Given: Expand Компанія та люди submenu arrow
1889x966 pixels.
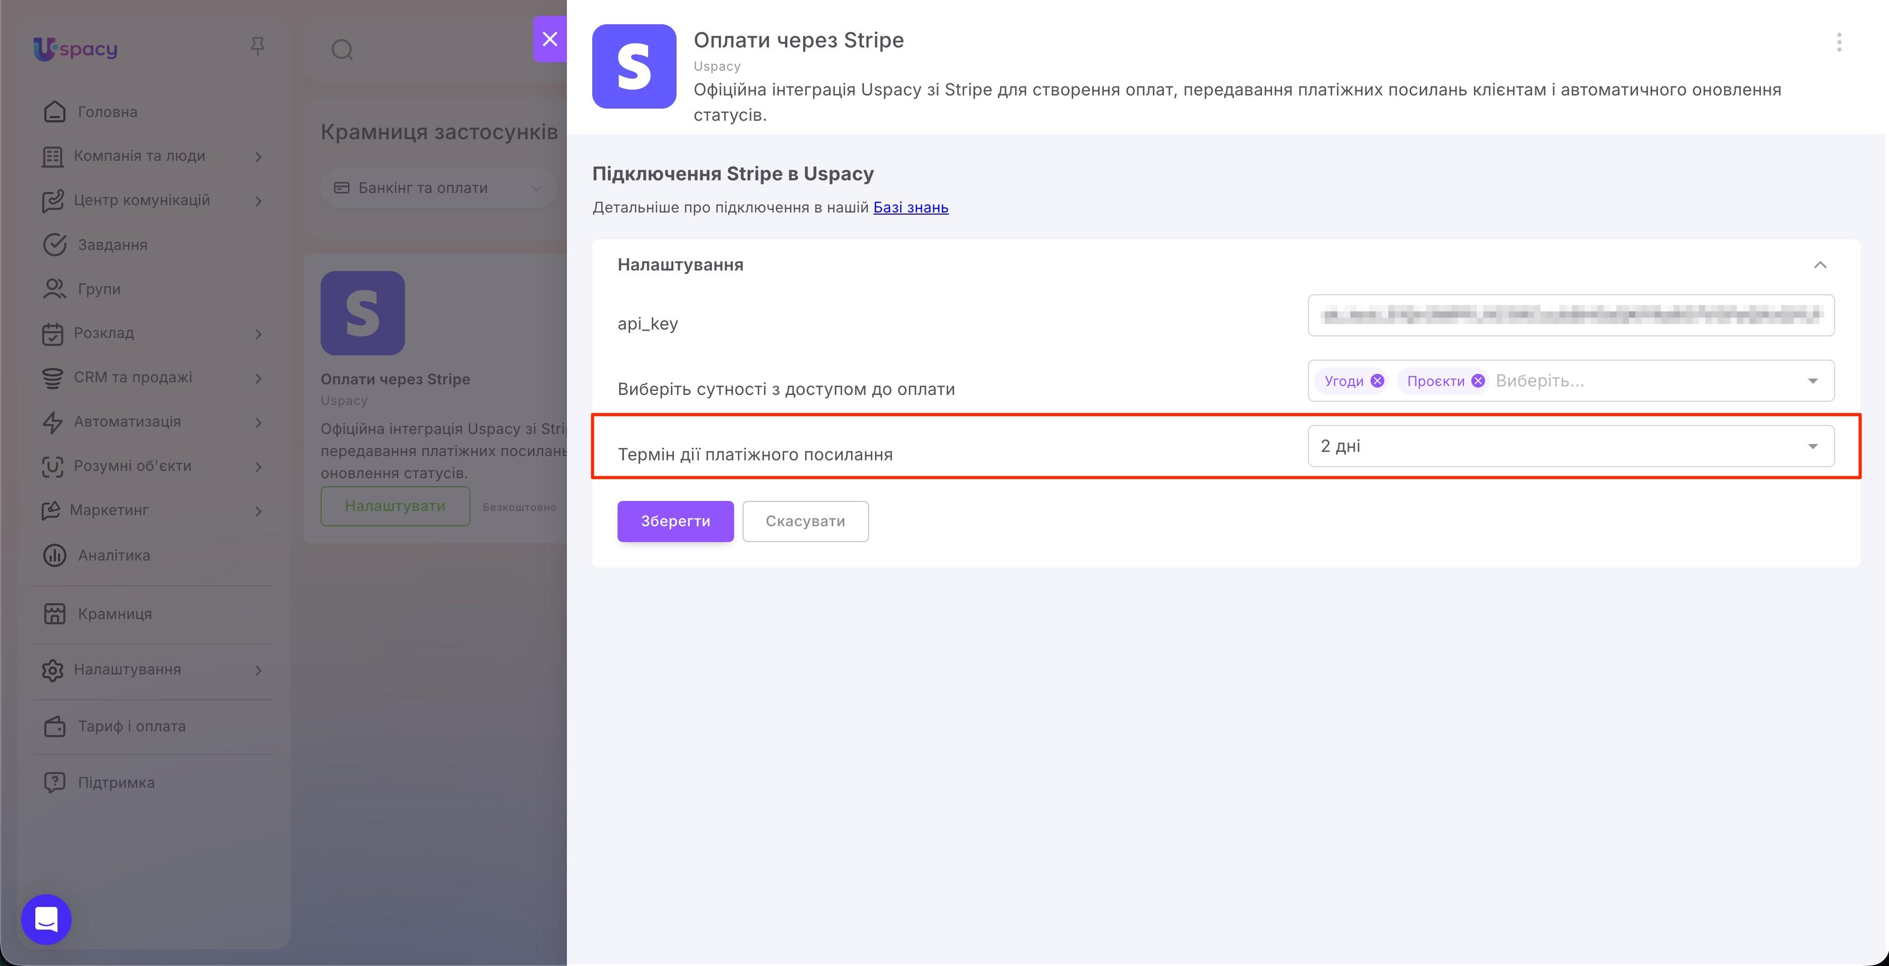Looking at the screenshot, I should coord(258,156).
